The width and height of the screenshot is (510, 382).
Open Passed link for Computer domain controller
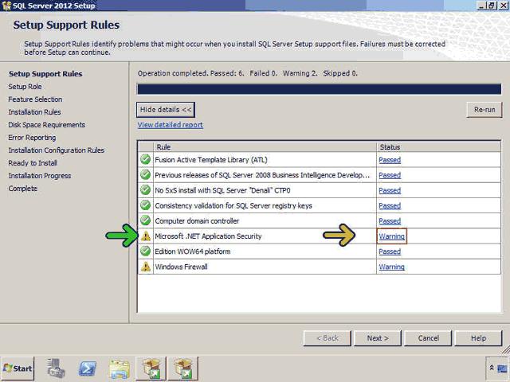coord(390,221)
